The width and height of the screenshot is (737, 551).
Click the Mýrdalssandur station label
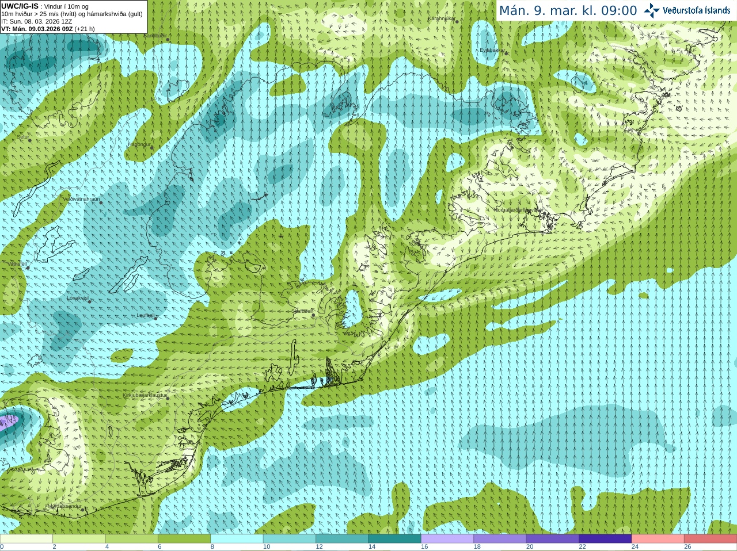(x=64, y=507)
